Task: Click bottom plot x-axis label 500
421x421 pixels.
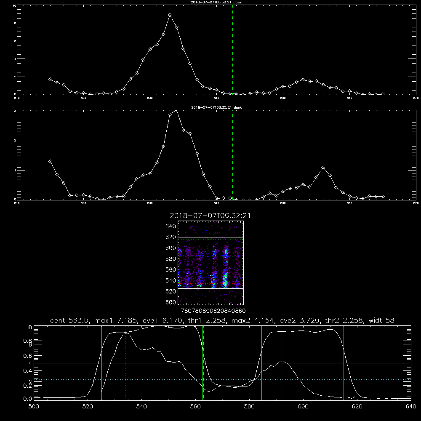Action: (x=34, y=407)
